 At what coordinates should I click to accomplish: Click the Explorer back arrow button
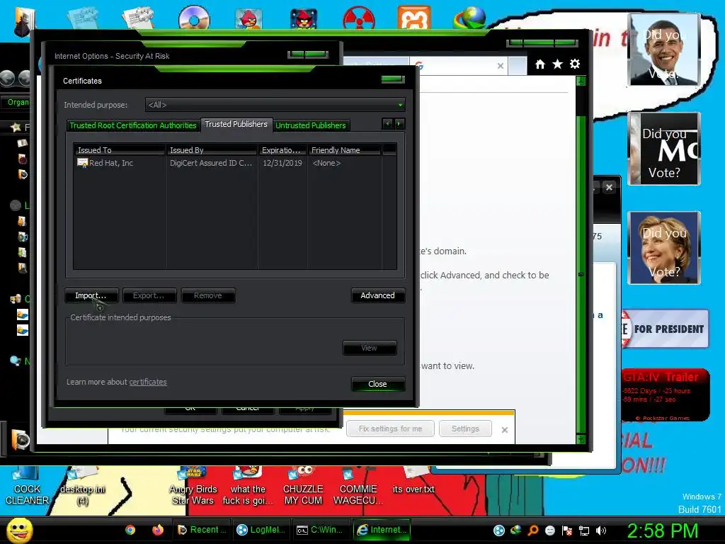[x=7, y=78]
